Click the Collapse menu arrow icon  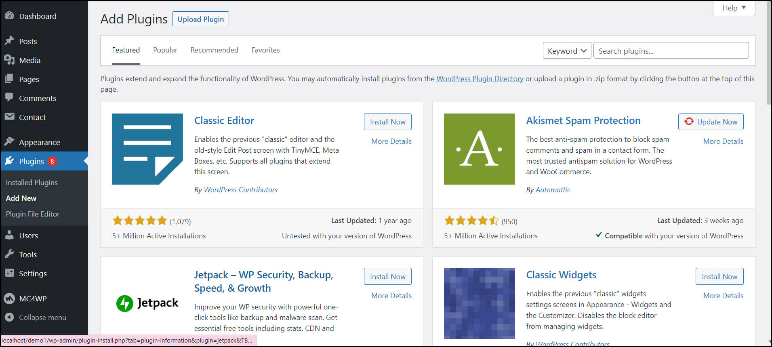(9, 317)
